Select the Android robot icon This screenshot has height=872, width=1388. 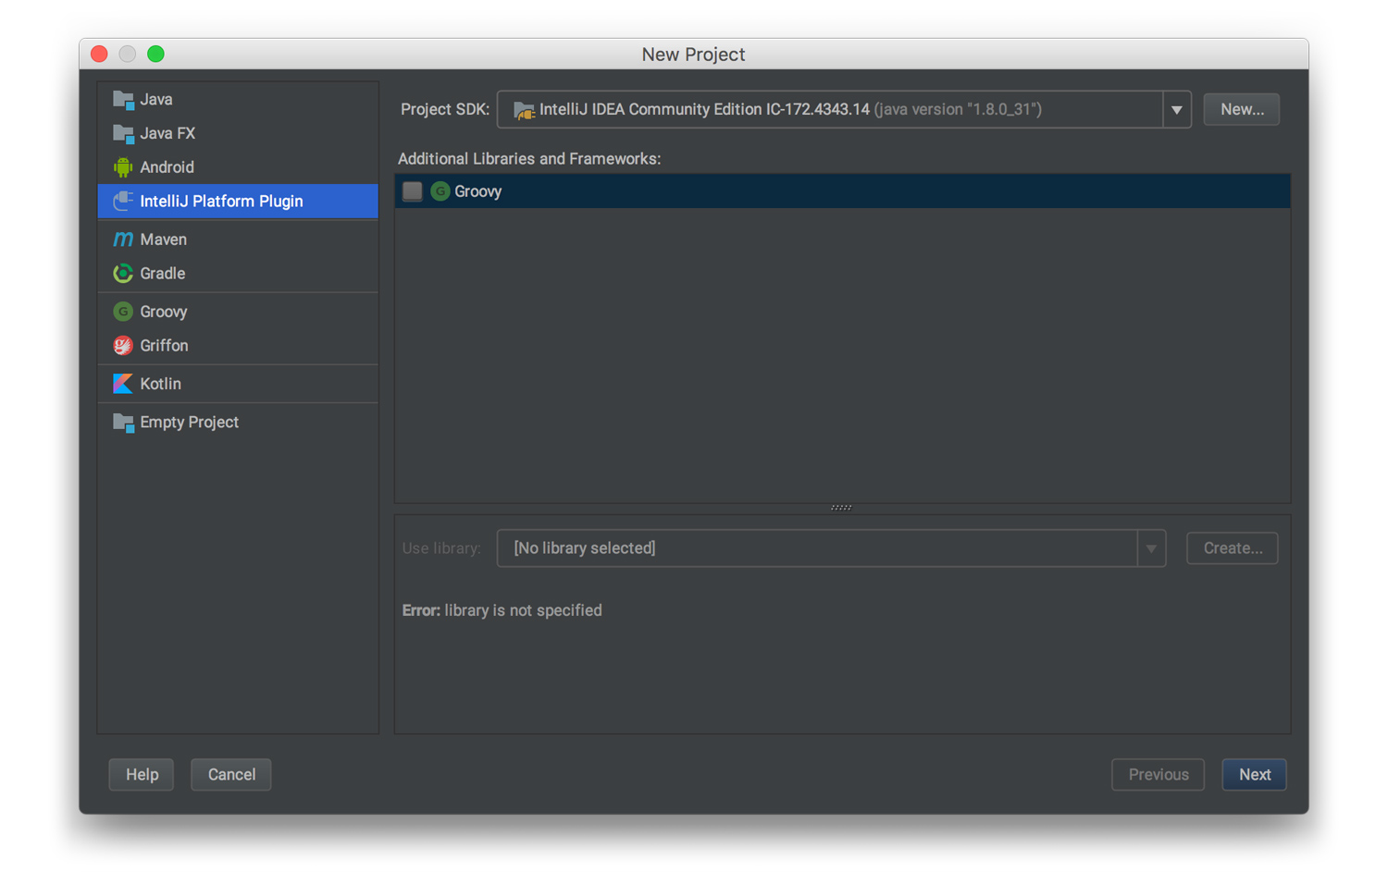[x=123, y=167]
